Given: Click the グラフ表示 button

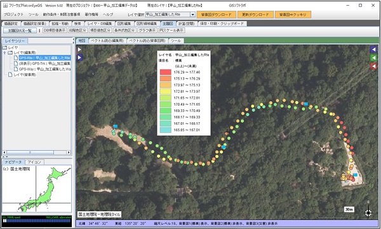Looking at the screenshot, I should (147, 31).
